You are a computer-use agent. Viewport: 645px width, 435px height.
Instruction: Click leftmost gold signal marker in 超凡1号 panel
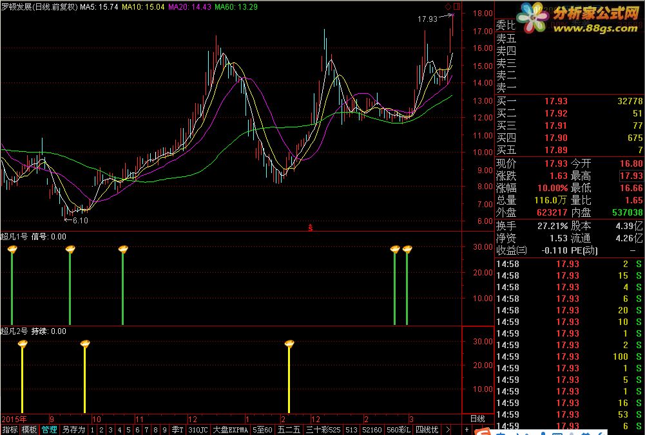click(12, 248)
